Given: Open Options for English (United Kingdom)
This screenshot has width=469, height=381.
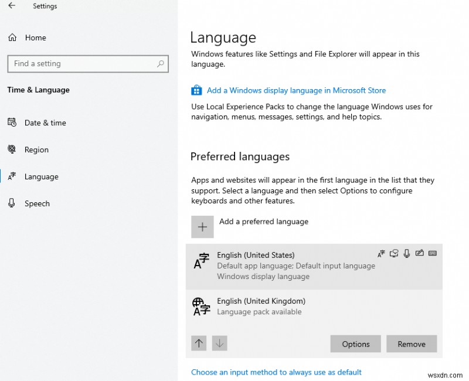Looking at the screenshot, I should tap(355, 344).
